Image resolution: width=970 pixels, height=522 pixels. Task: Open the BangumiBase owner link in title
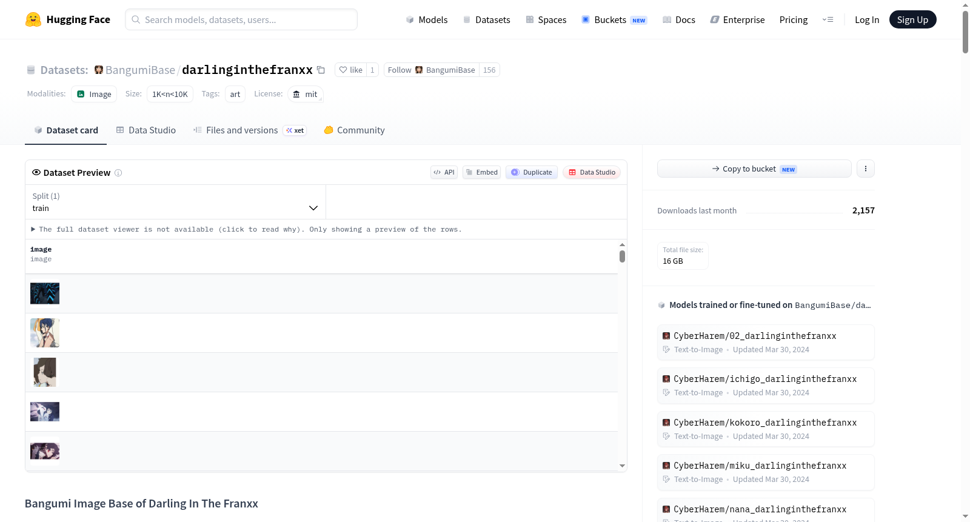click(140, 70)
